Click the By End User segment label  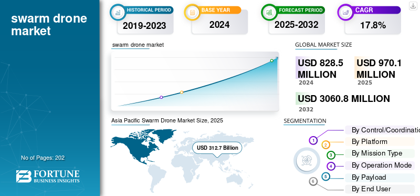pyautogui.click(x=371, y=189)
